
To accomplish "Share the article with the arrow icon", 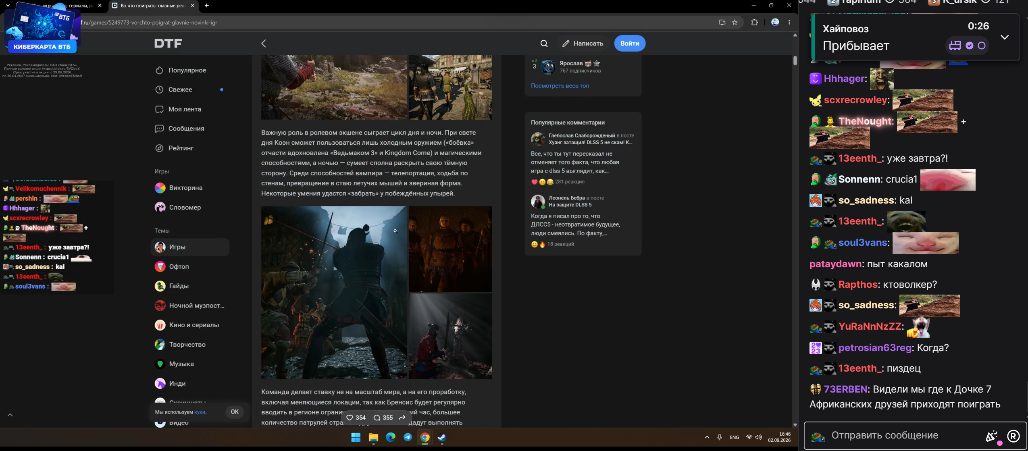I will (402, 418).
